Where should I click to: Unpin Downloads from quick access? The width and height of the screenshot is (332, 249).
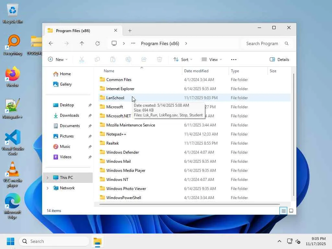pyautogui.click(x=90, y=115)
